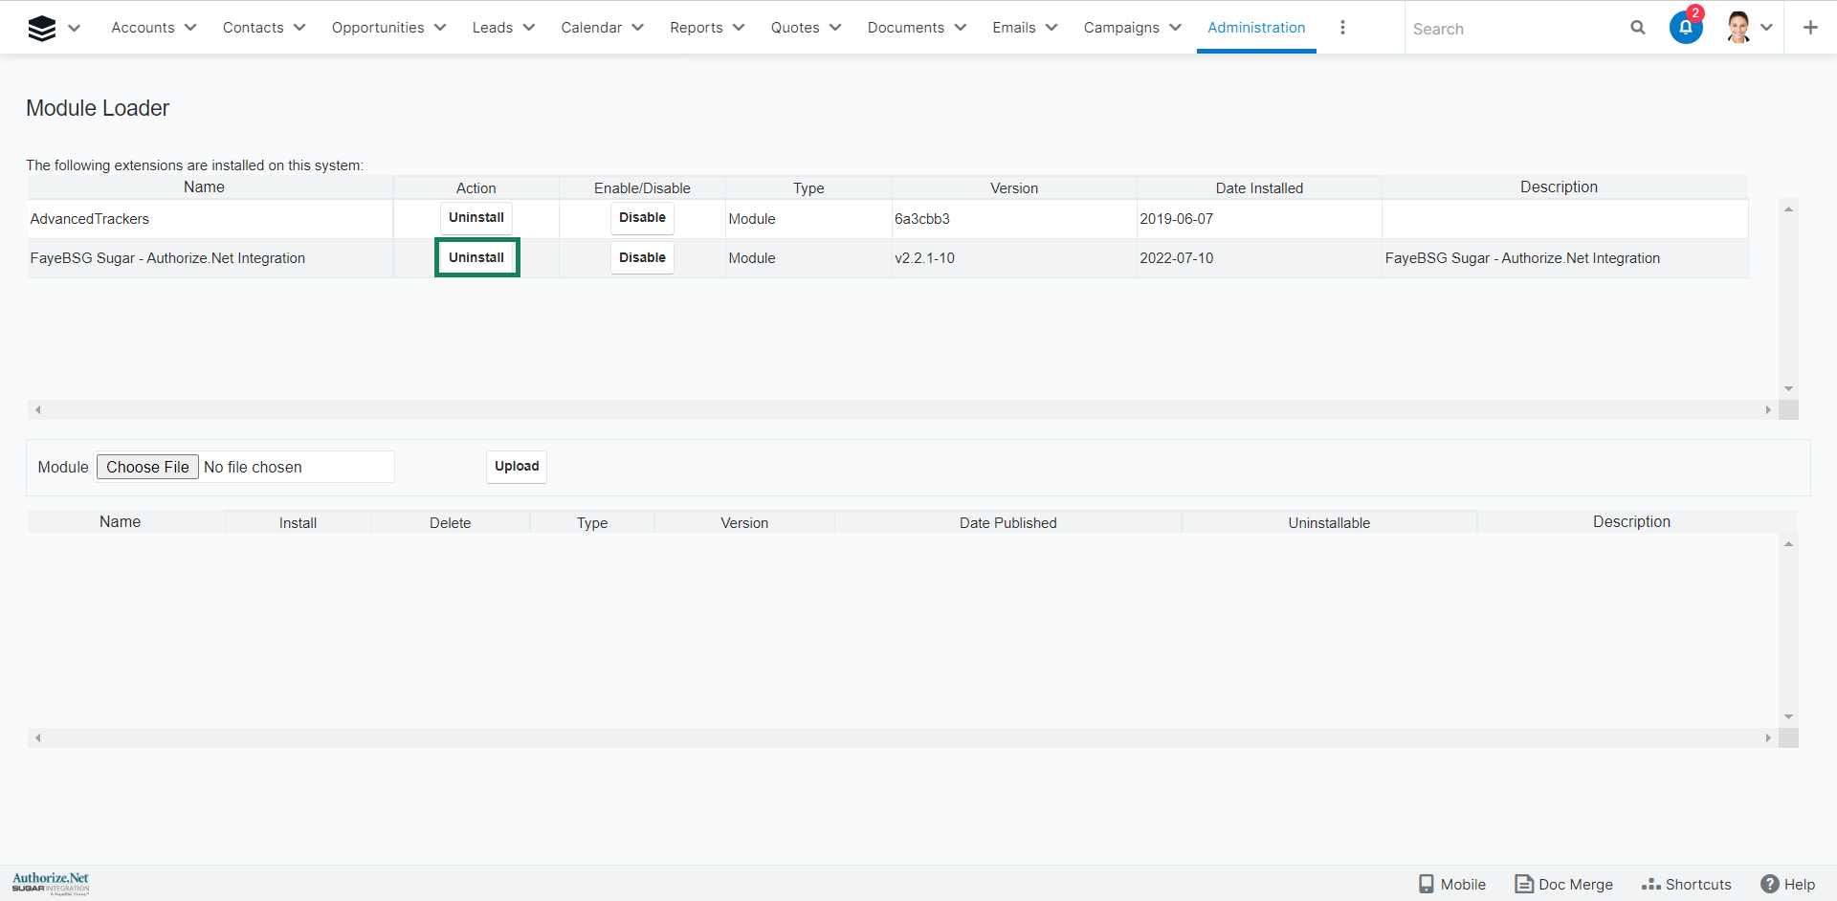Click Choose File for module upload
The image size is (1837, 901).
(147, 467)
